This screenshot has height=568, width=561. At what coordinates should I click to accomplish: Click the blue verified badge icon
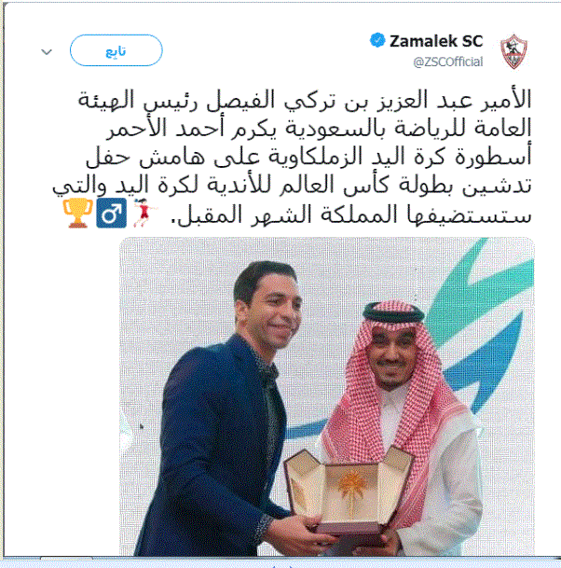(377, 40)
